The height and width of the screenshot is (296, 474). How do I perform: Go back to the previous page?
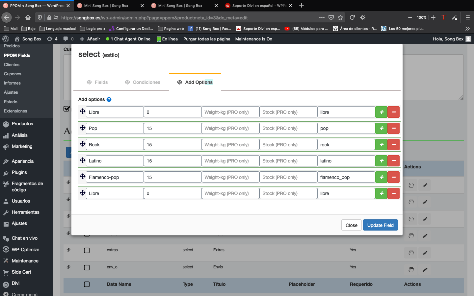pyautogui.click(x=7, y=17)
